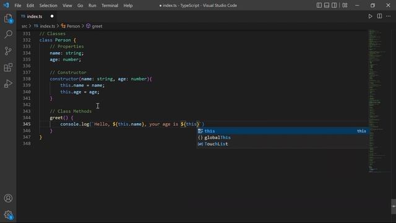Close unsaved index.ts tab dot

click(x=52, y=16)
